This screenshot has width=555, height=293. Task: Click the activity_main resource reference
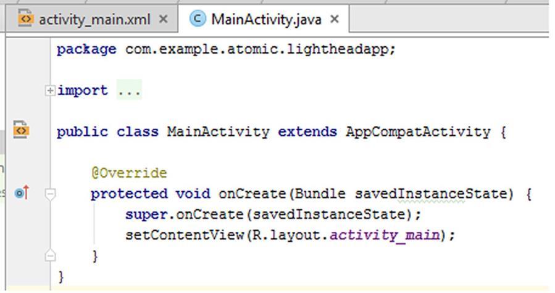coord(385,235)
